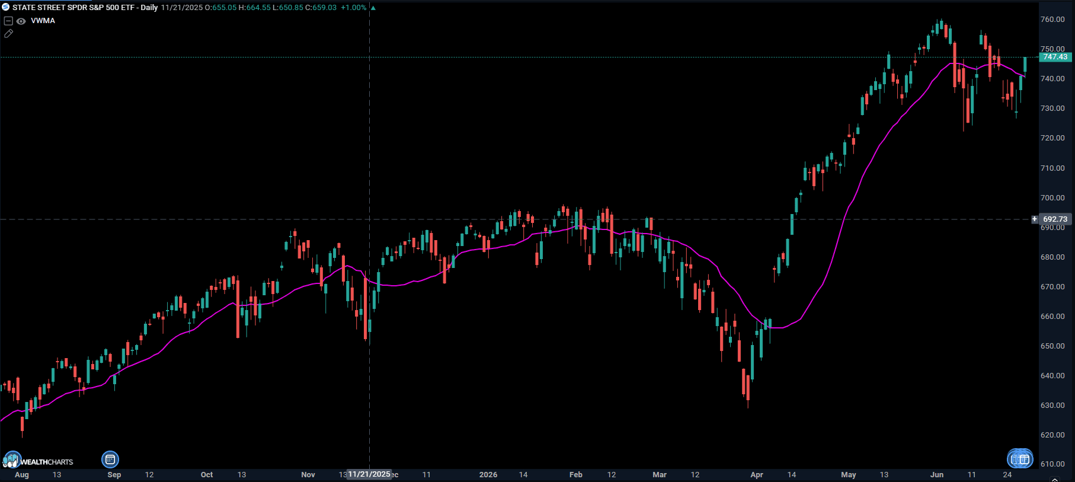Click the L:650.85 low value
Screen dimensions: 1075x482
[x=287, y=8]
